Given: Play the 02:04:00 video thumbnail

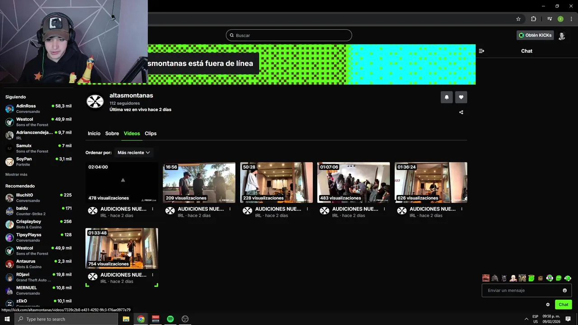Looking at the screenshot, I should [122, 182].
